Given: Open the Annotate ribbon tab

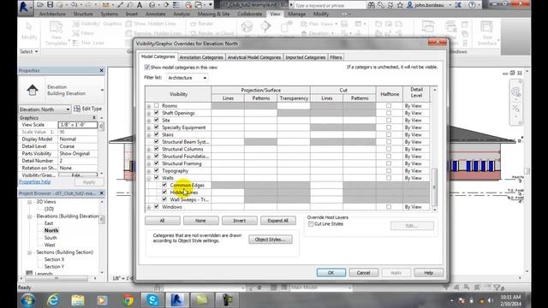Looking at the screenshot, I should pyautogui.click(x=155, y=14).
